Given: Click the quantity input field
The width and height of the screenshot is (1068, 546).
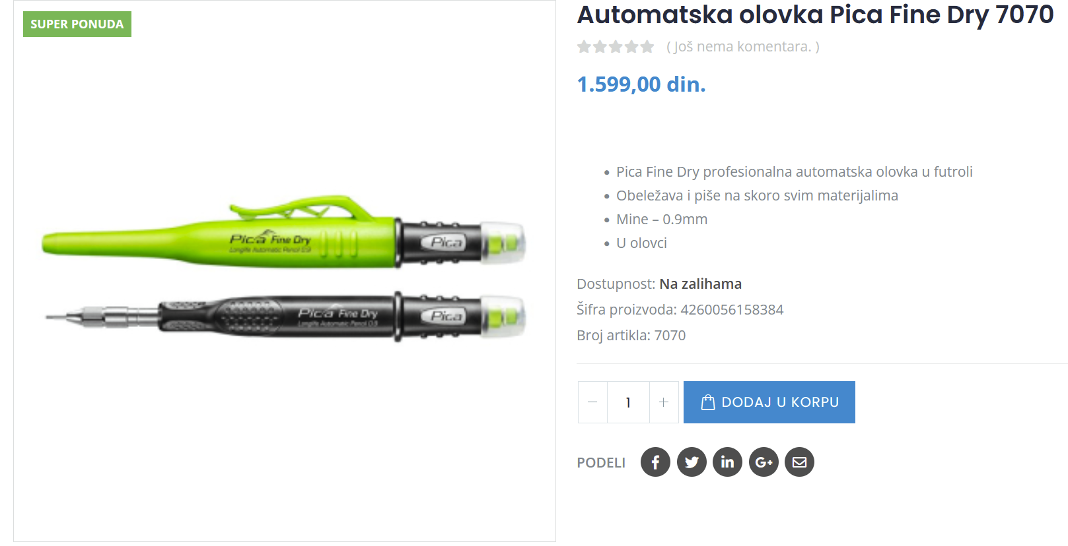Looking at the screenshot, I should (x=628, y=402).
